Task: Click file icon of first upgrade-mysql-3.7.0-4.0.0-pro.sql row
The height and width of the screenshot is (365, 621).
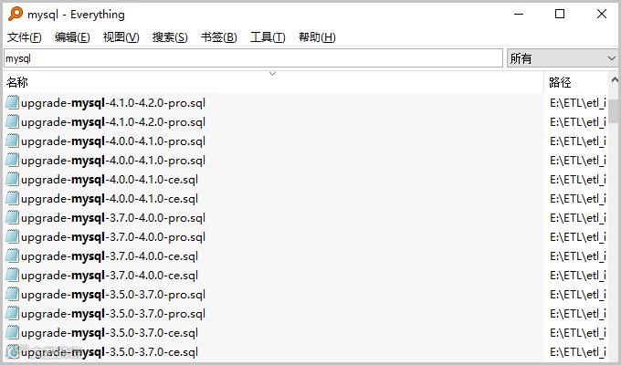Action: pyautogui.click(x=12, y=218)
